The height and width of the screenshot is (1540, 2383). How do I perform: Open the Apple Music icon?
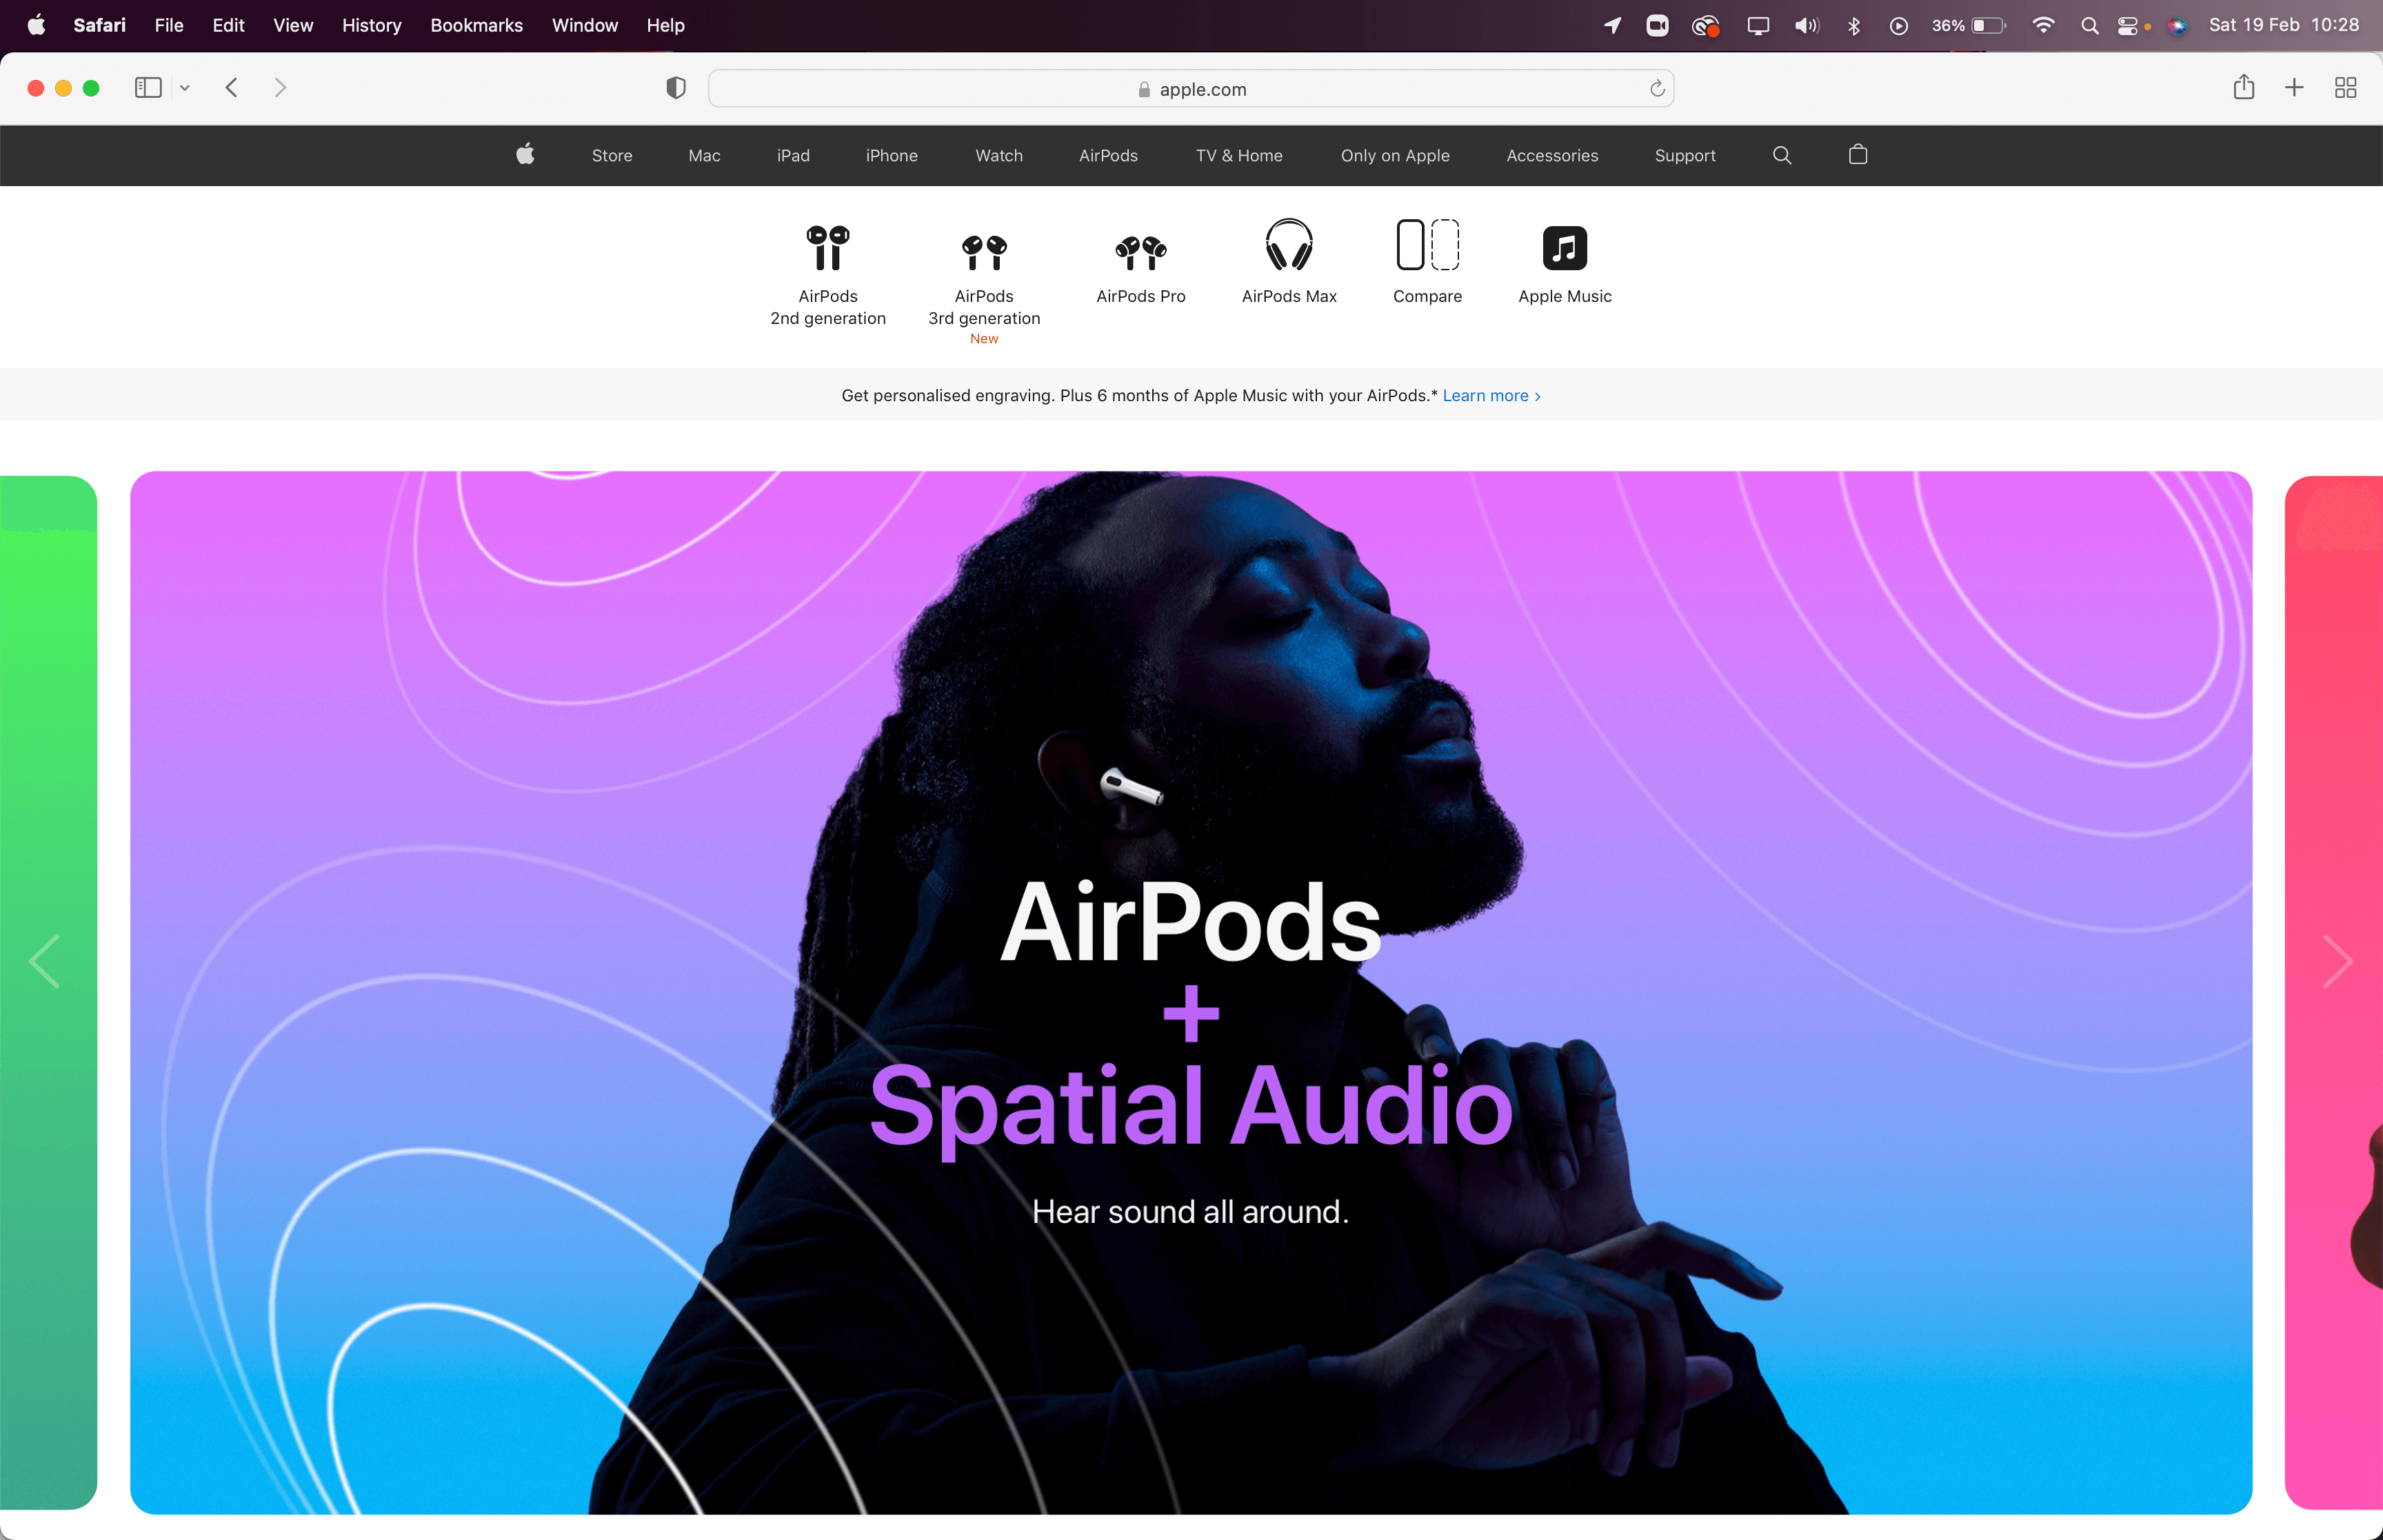coord(1564,248)
